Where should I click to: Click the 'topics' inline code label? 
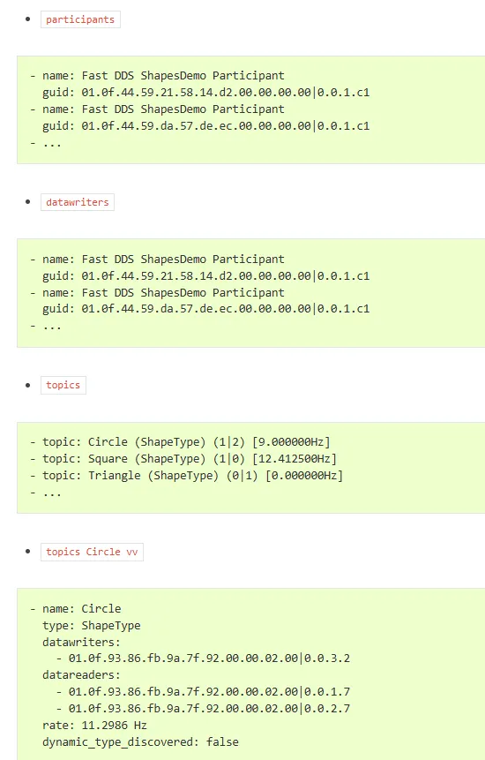point(63,385)
